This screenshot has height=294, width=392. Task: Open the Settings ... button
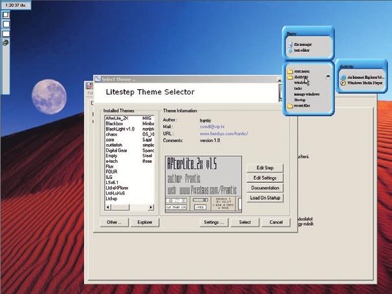click(214, 222)
